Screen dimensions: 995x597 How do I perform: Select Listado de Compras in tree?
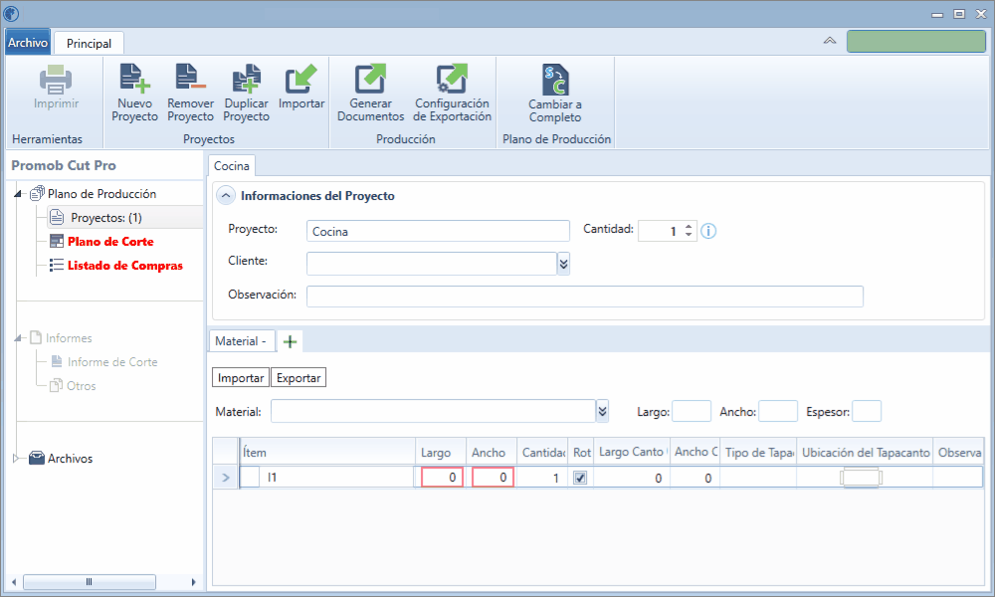point(125,266)
